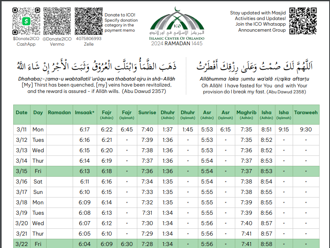Viewport: 330px width, 248px height.
Task: Click the Isha (Adhān) column header
Action: pos(267,115)
